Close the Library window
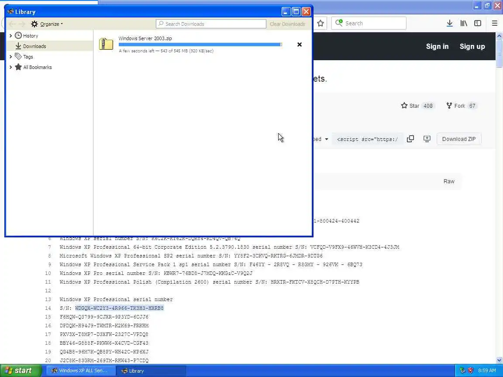503x377 pixels. point(307,12)
